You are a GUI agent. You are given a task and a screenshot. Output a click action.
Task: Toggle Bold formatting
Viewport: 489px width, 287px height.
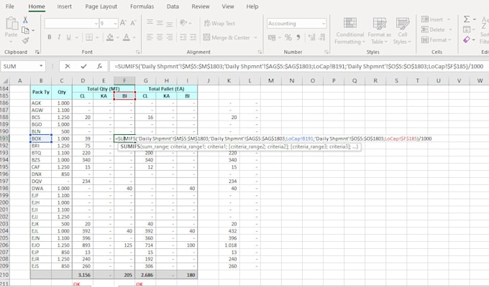tap(50, 37)
